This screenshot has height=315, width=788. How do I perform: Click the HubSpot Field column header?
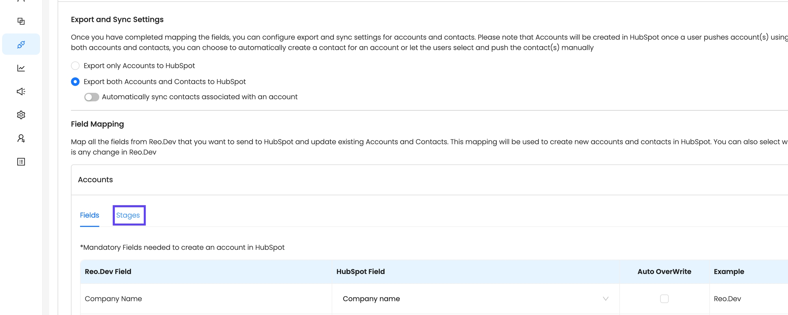360,272
